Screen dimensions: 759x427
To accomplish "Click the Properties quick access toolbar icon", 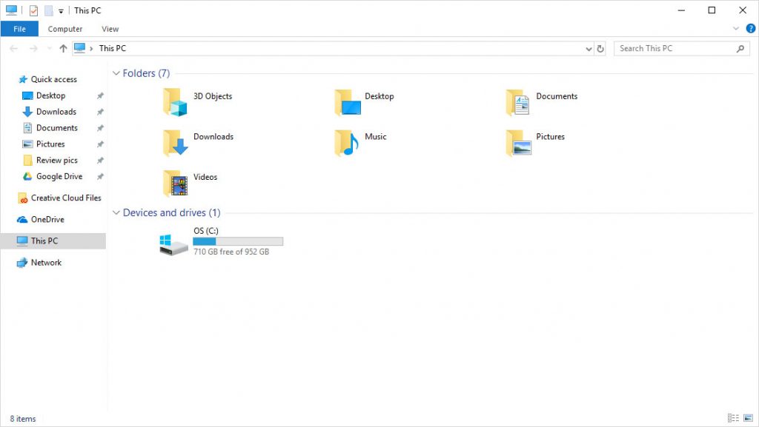I will pos(33,10).
